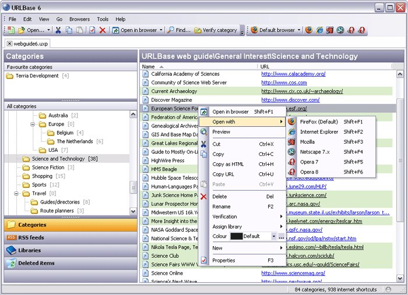Expand the toolbar overflow chevron

pyautogui.click(x=242, y=30)
